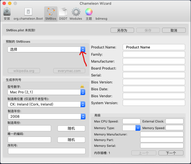The height and width of the screenshot is (164, 191).
Task: Click the 上一个 previous memory slot button
Action: (x=144, y=153)
